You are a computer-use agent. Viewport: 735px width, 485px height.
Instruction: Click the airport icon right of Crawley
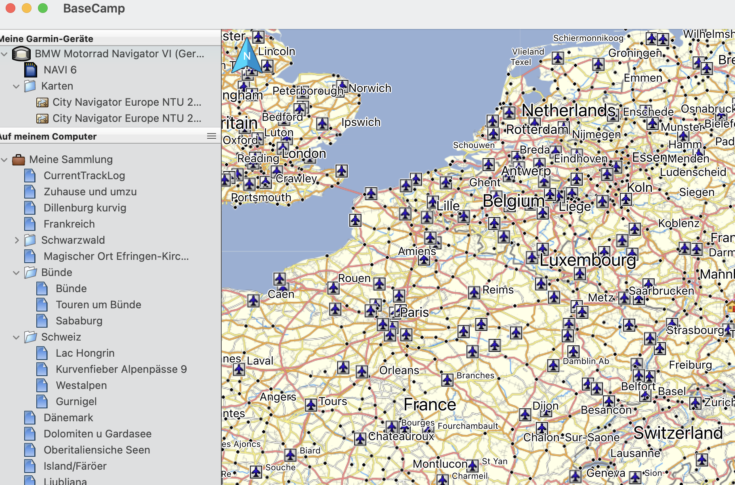tap(342, 171)
